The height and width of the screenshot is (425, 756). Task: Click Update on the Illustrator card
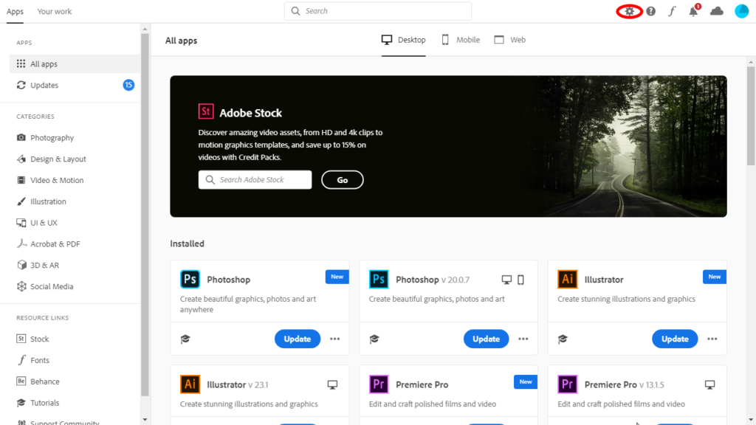coord(675,339)
